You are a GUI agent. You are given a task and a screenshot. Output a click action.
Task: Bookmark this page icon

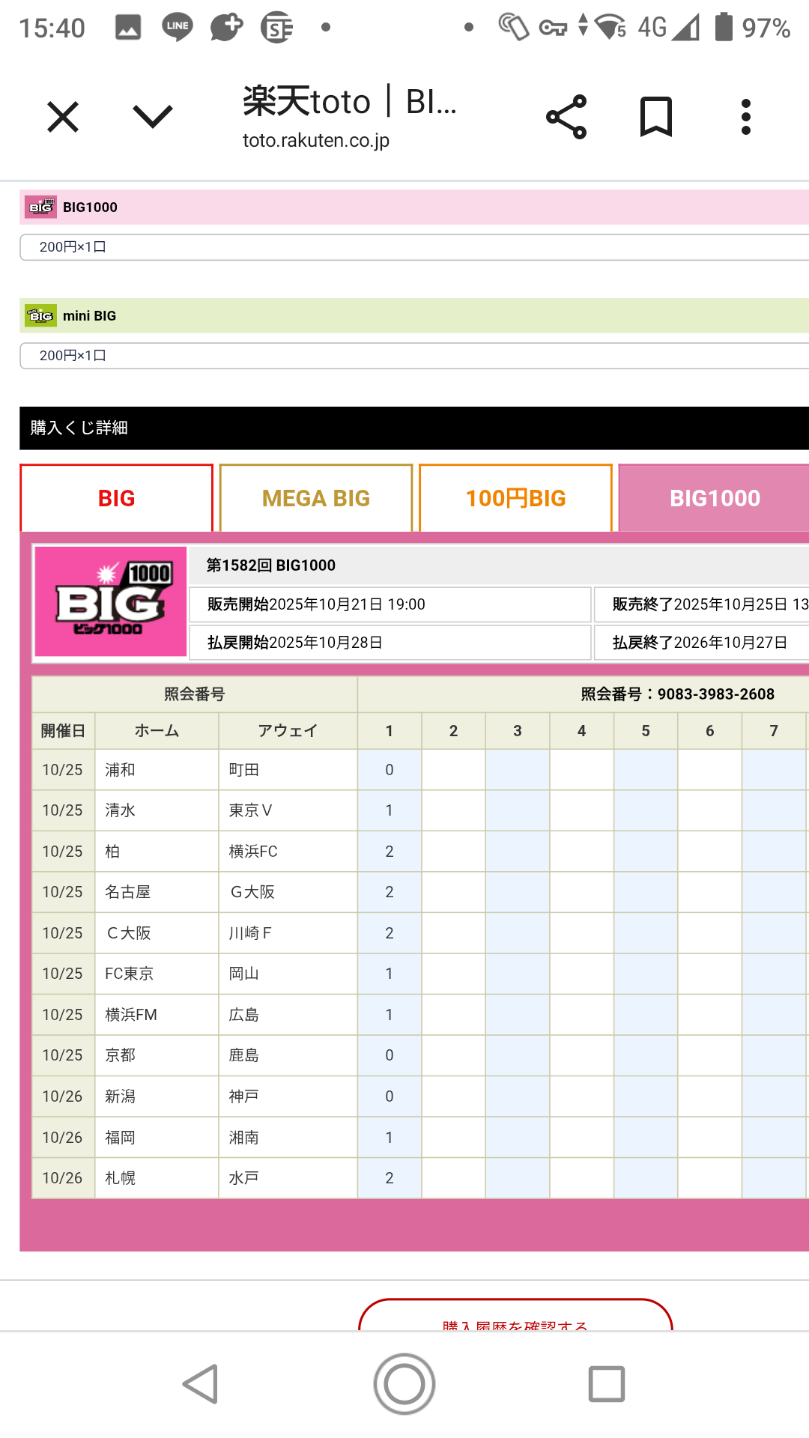656,118
